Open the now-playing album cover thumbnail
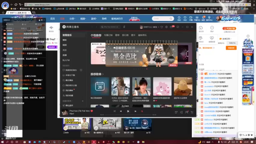Image resolution: width=256 pixels, height=144 pixels. tap(65, 112)
